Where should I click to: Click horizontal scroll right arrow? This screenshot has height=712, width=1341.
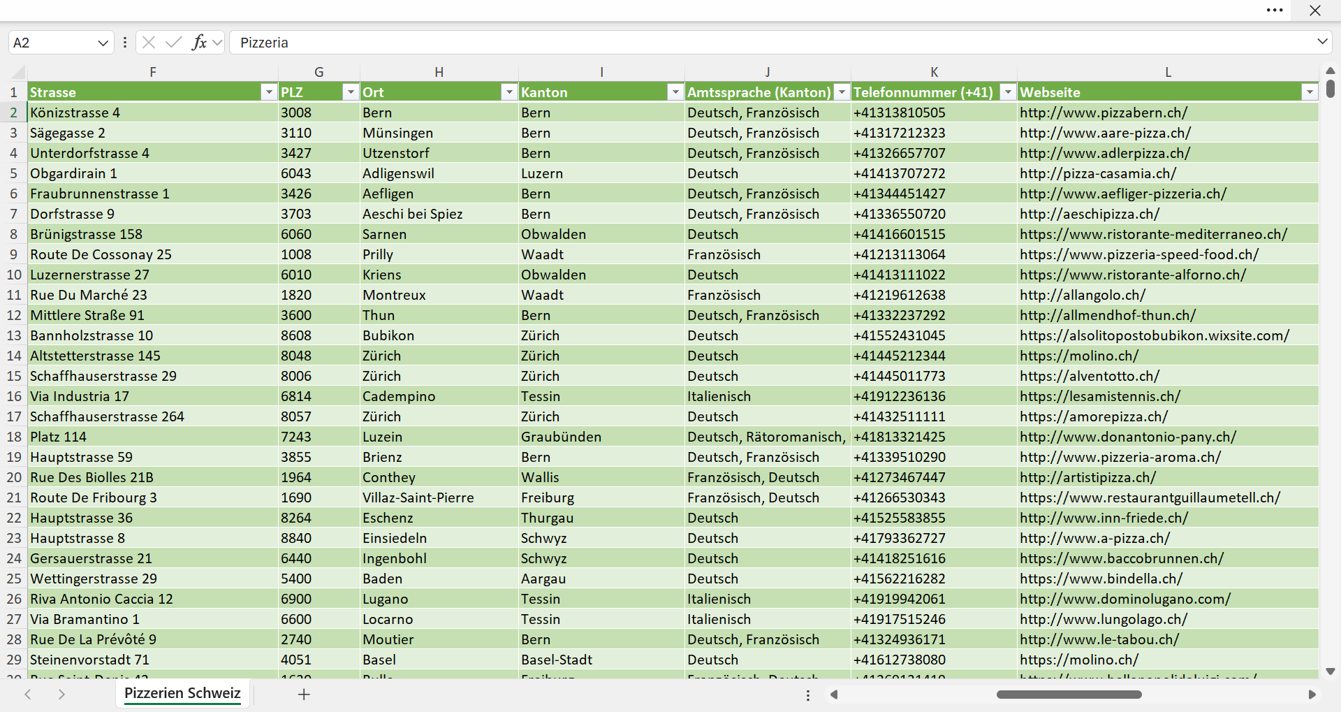pyautogui.click(x=1312, y=695)
